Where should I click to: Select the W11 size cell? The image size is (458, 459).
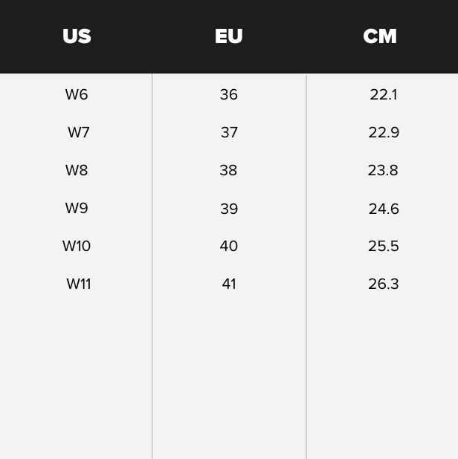pyautogui.click(x=79, y=284)
